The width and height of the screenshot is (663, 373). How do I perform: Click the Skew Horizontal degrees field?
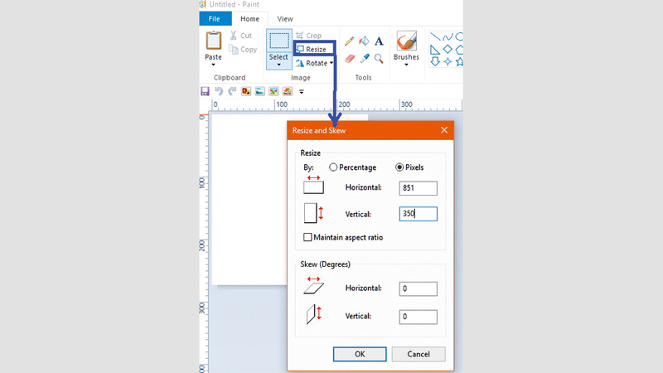coord(417,288)
